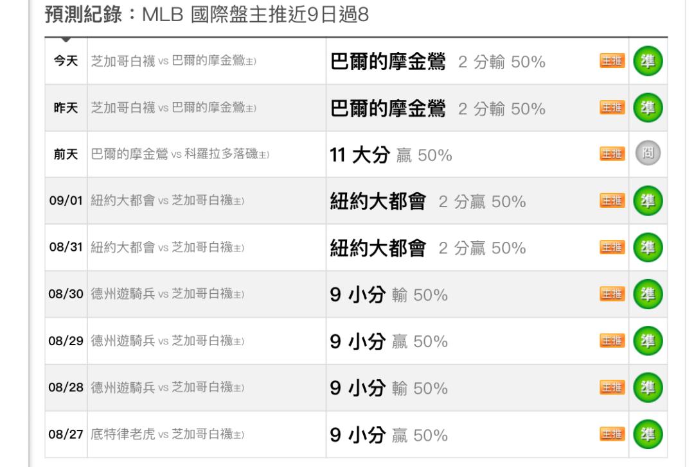694x467 pixels.
Task: Click the small triangle marker above 今天
Action: point(66,40)
